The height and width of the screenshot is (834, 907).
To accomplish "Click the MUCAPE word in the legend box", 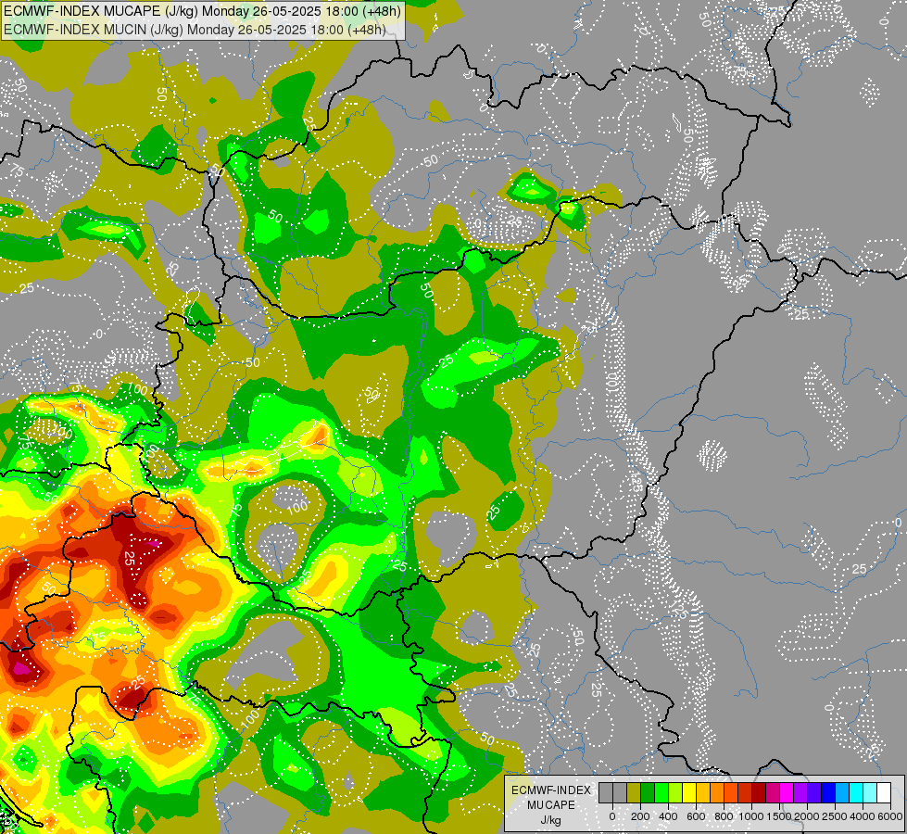I will click(x=551, y=805).
